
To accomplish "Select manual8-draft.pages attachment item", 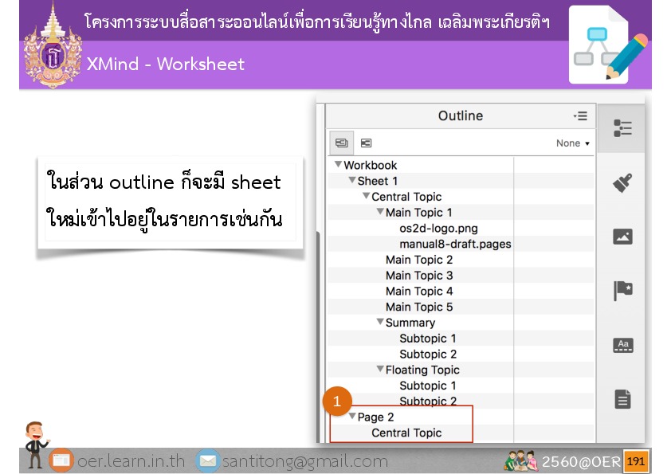I will (455, 244).
